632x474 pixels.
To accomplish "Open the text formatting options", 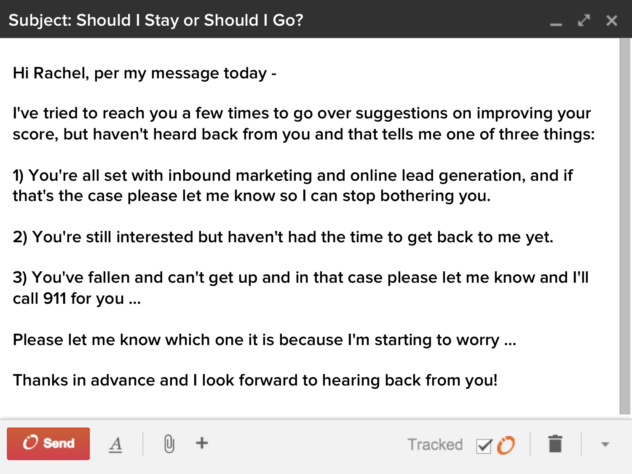I will pyautogui.click(x=115, y=444).
